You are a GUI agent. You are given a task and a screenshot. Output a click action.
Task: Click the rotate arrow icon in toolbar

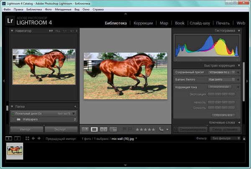(161, 129)
